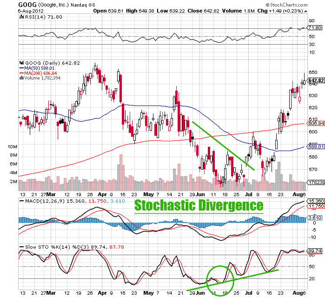Click the 570 price axis label
Screen dimensions: 325x297
(x=313, y=170)
